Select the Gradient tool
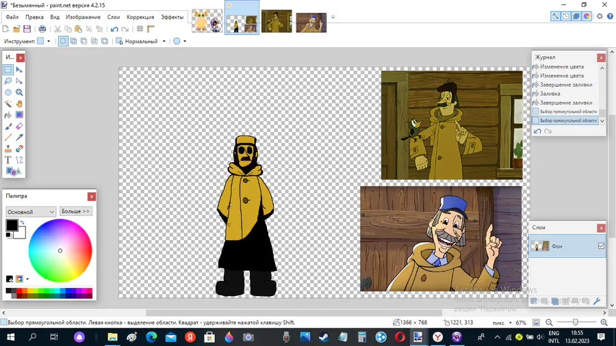Image resolution: width=616 pixels, height=346 pixels. click(19, 115)
